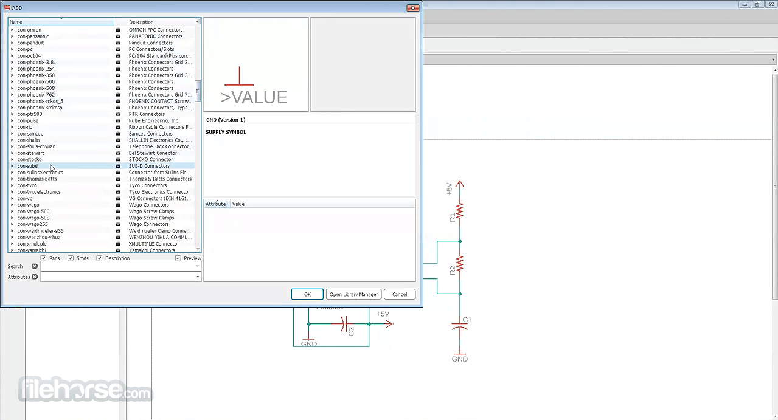Click the library icon in con-tyco row

[x=118, y=185]
